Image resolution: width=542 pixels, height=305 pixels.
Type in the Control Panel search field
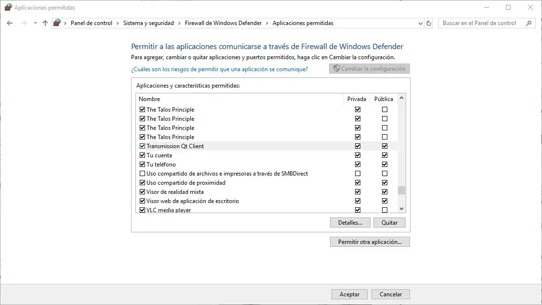(481, 23)
